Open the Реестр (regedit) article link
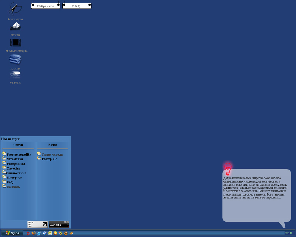This screenshot has height=237, width=296. [x=19, y=154]
